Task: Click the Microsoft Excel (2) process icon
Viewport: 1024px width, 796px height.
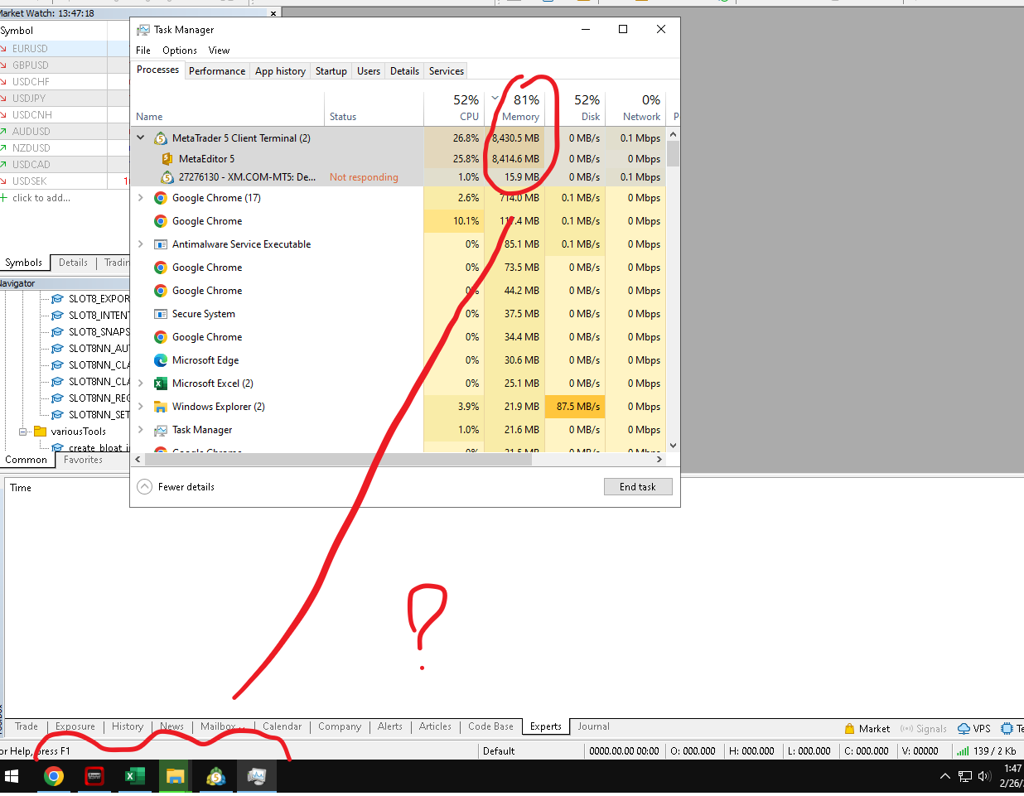Action: click(x=161, y=384)
